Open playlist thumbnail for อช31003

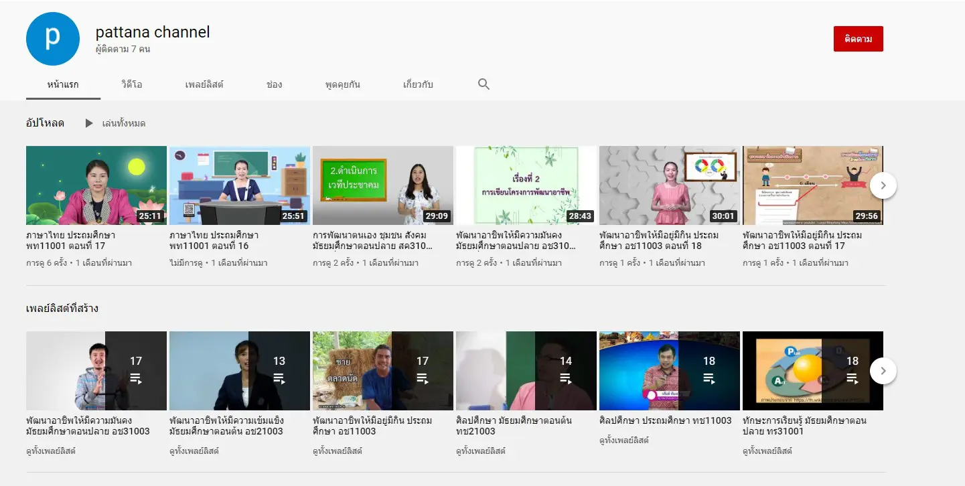coord(96,370)
